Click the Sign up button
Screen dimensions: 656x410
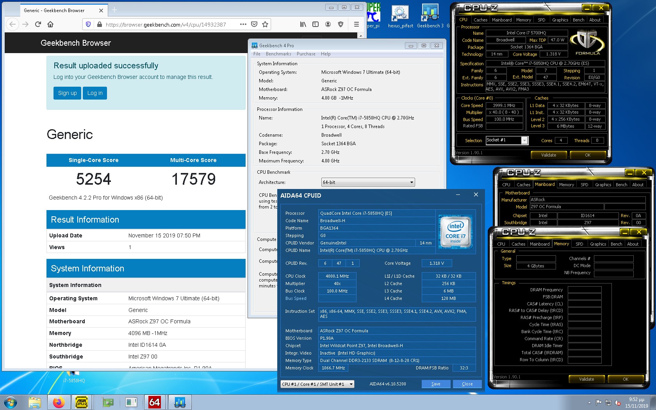pos(67,93)
